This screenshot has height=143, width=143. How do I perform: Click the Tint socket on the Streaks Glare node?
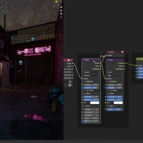coord(82,103)
